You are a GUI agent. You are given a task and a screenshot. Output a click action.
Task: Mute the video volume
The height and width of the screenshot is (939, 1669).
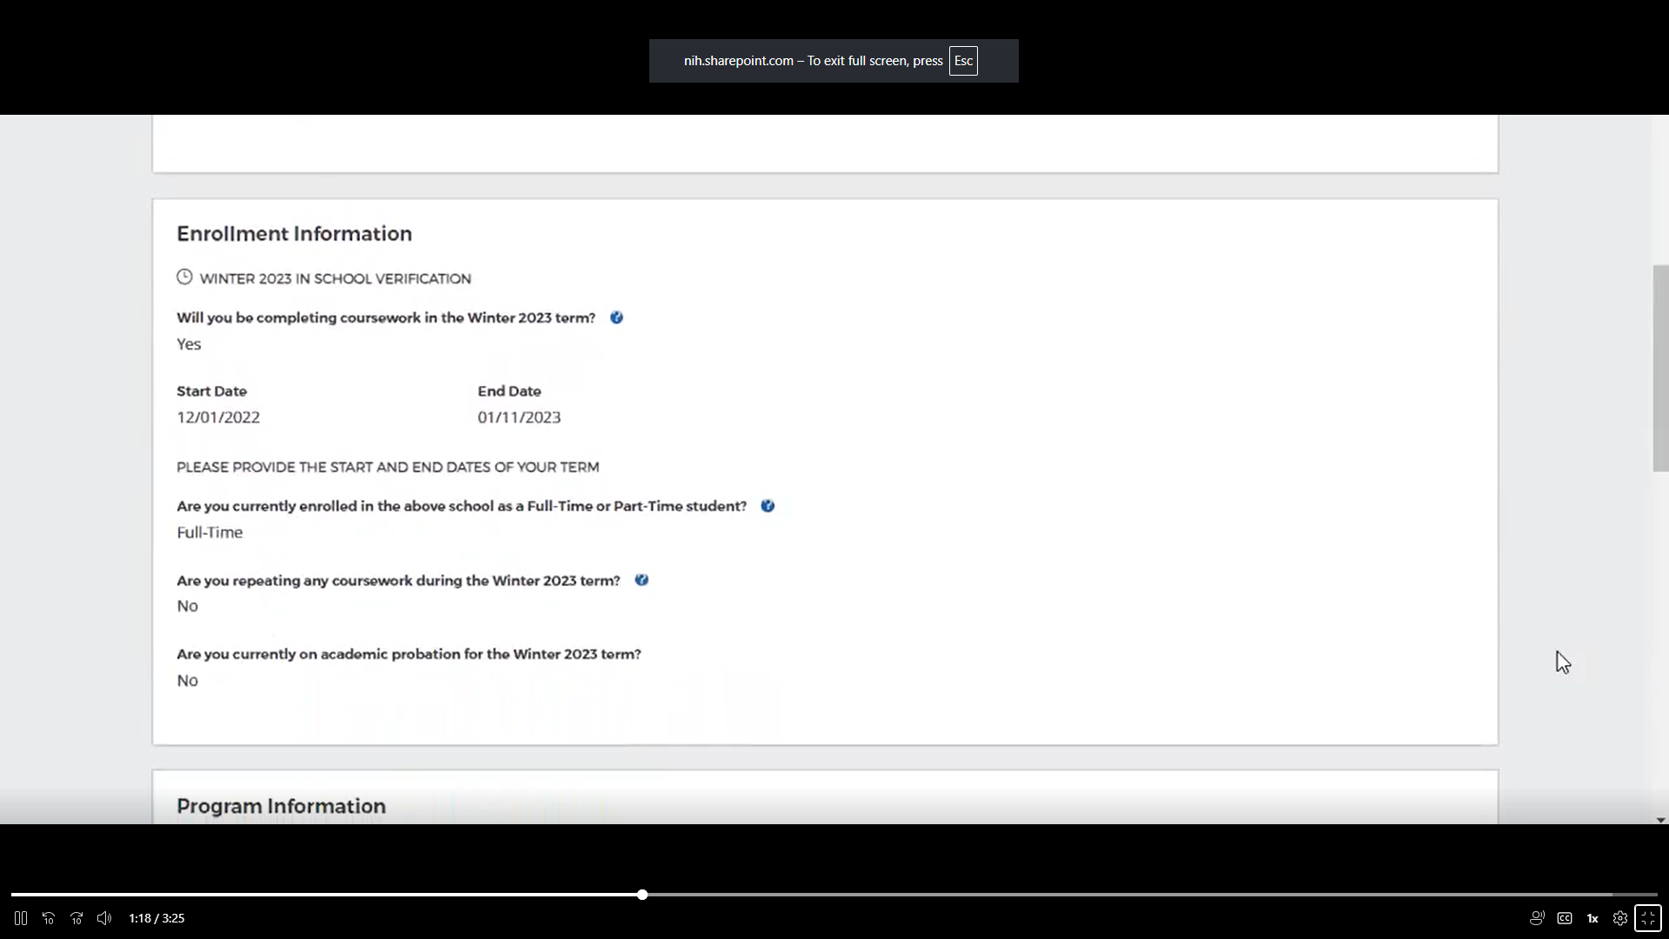click(104, 918)
